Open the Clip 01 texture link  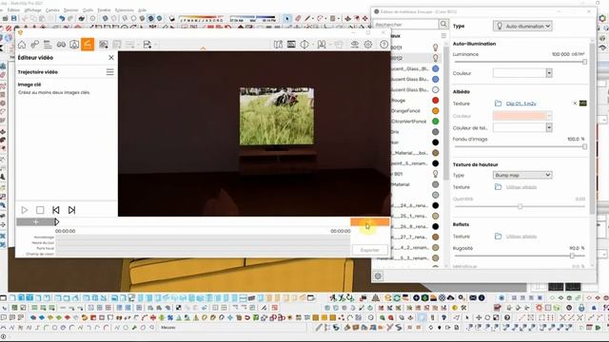pos(521,104)
